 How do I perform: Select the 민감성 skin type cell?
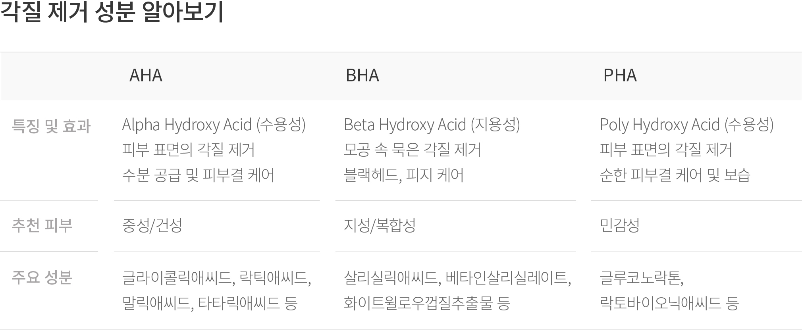(x=620, y=225)
